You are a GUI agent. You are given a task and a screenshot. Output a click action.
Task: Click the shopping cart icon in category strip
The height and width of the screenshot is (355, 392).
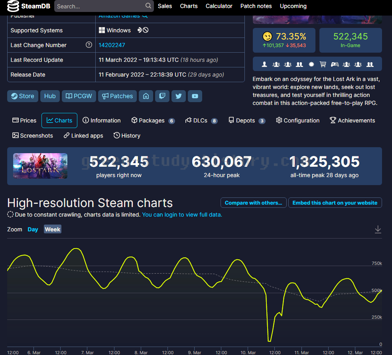coord(323,64)
